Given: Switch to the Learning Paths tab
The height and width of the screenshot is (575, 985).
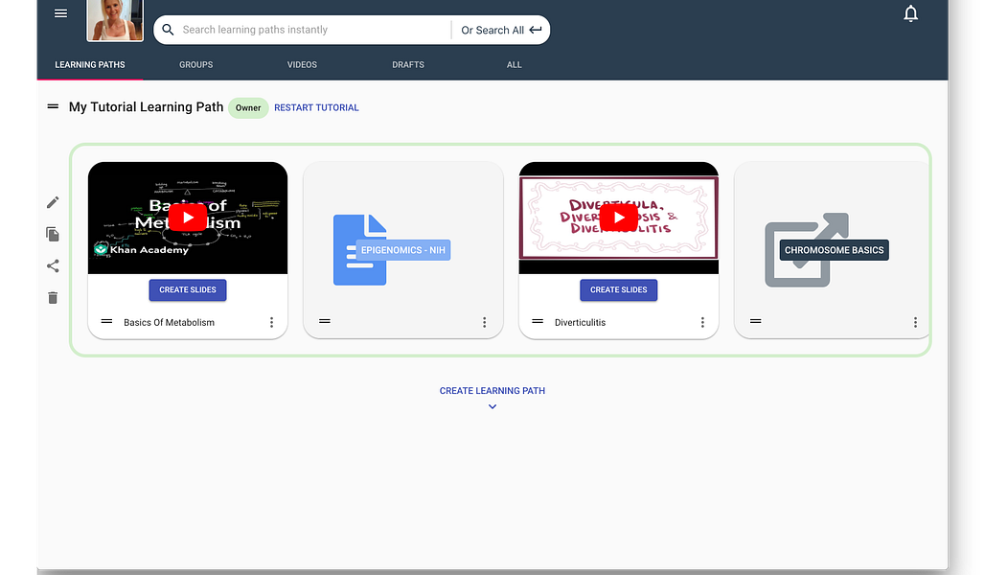Looking at the screenshot, I should (90, 65).
